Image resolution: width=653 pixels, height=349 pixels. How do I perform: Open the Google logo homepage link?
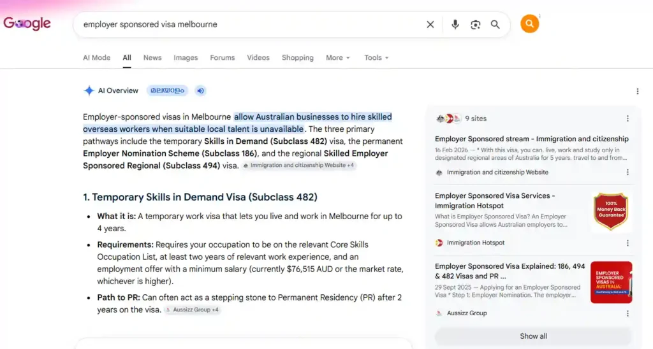tap(27, 24)
